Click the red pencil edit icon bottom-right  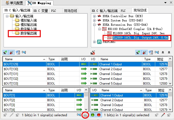163,115
